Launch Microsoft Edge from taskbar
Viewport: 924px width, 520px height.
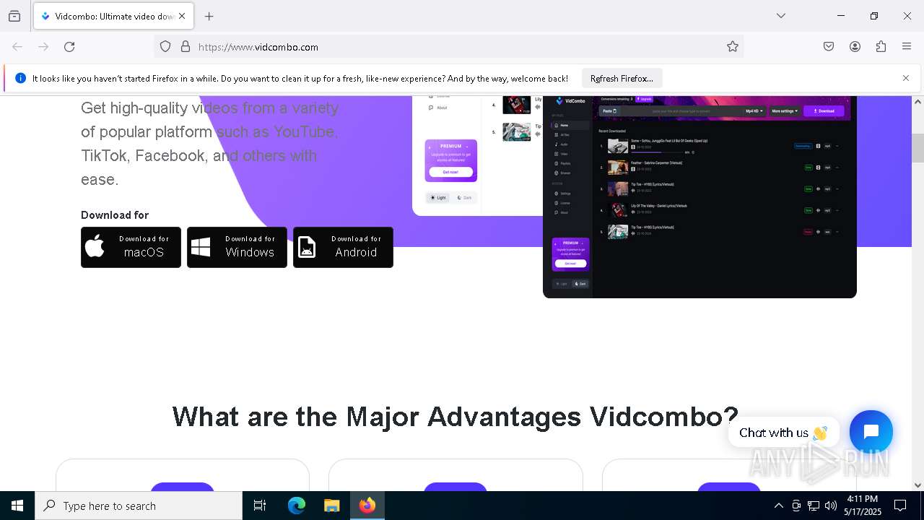[x=297, y=506]
